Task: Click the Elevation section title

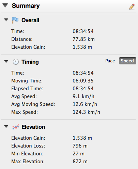Action: (33, 127)
